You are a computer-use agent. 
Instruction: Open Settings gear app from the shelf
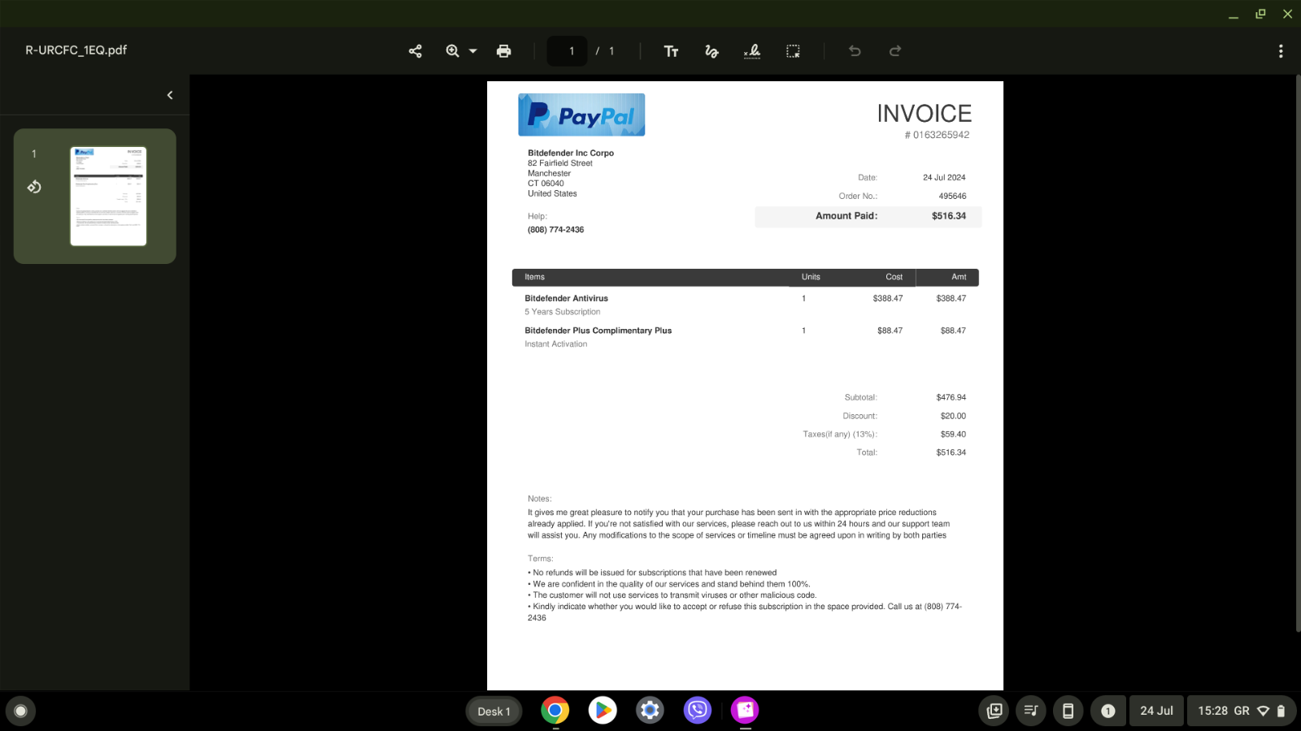coord(650,711)
